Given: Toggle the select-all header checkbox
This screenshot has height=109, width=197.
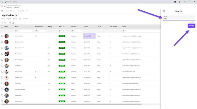Looking at the screenshot, I should pos(2,27).
